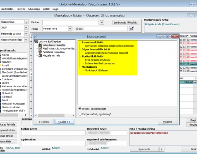The height and width of the screenshot is (154, 197).
Task: Click the Munkalap módosítása button
Action: pyautogui.click(x=8, y=130)
